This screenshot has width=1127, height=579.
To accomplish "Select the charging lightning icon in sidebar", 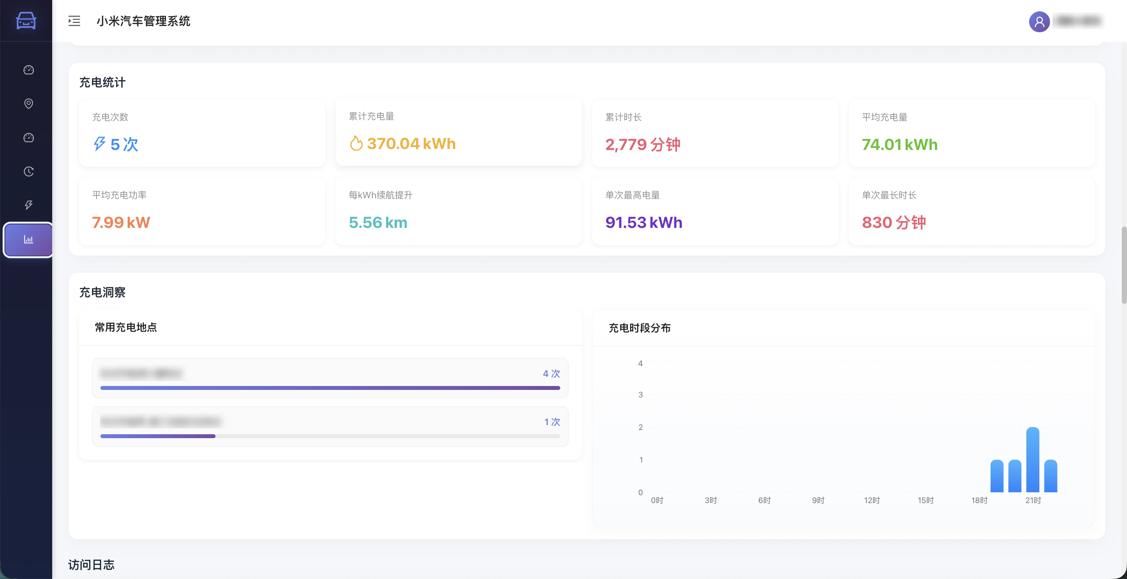I will coord(28,205).
